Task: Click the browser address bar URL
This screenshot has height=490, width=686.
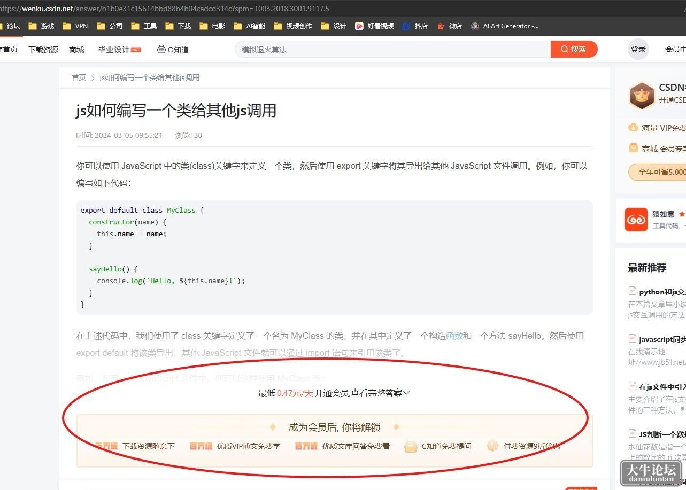Action: [165, 9]
